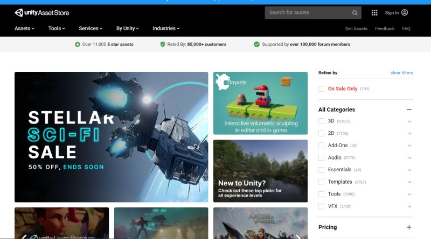
Task: Click the clear filters link
Action: tap(401, 73)
